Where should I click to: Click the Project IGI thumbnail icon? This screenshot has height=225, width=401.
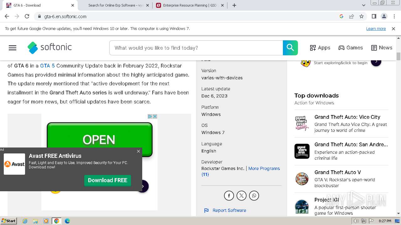coord(302,207)
